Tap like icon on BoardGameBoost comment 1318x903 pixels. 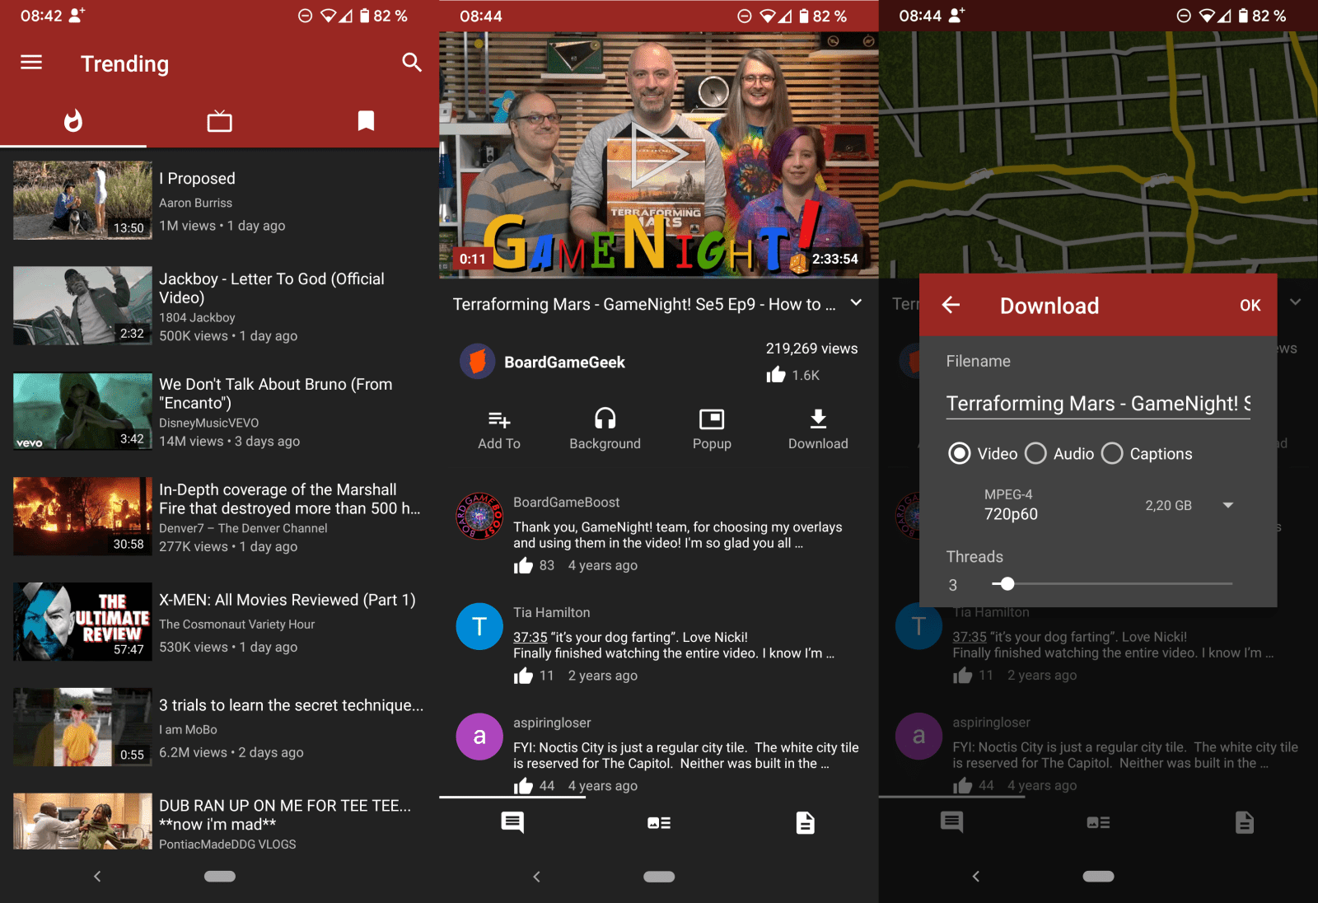tap(523, 566)
